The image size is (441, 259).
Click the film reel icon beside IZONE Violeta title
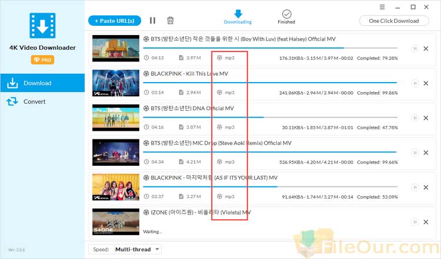146,213
